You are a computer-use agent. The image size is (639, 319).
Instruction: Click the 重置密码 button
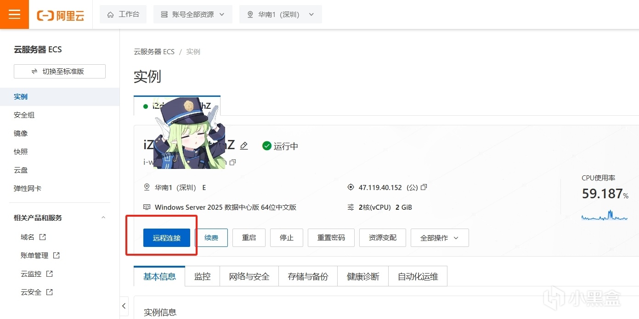point(331,238)
